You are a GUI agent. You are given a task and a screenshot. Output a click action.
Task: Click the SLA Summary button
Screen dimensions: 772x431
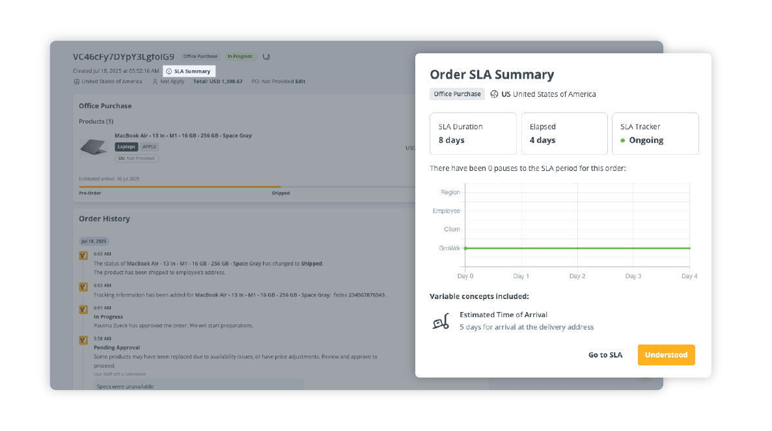coord(189,72)
